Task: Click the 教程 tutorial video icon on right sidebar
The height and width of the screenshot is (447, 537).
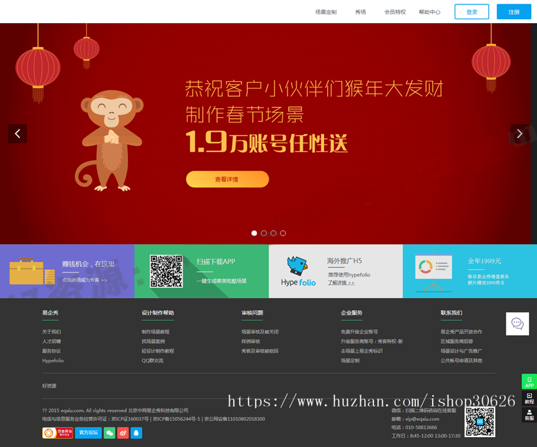Action: coord(528,399)
